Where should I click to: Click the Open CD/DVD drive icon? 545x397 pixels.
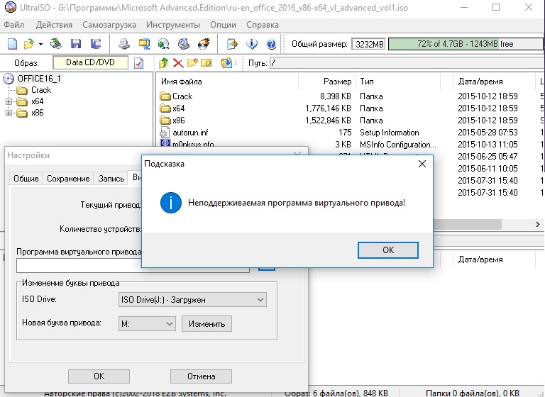[x=56, y=44]
